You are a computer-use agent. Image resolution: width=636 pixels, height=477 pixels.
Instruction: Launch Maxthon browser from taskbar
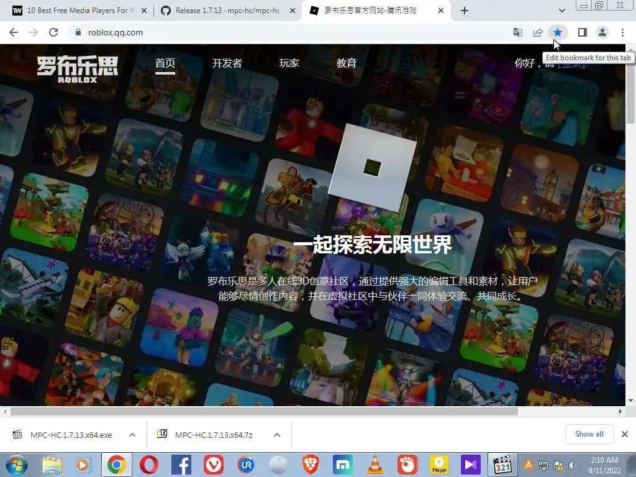343,465
